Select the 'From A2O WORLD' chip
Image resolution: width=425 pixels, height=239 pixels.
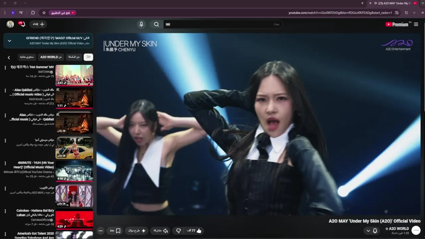51,57
